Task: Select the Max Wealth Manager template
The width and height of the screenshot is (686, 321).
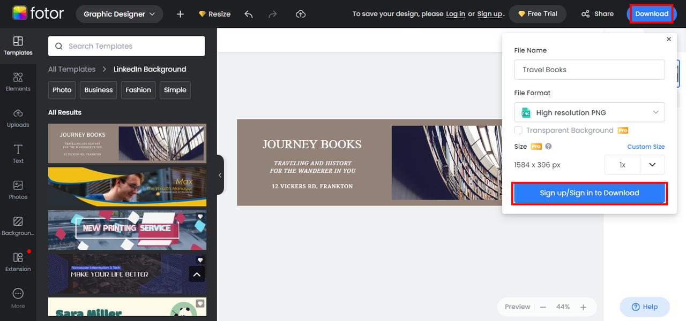Action: click(x=127, y=187)
